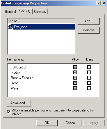Check Deny for Full Control
This screenshot has width=107, height=129.
click(x=89, y=67)
